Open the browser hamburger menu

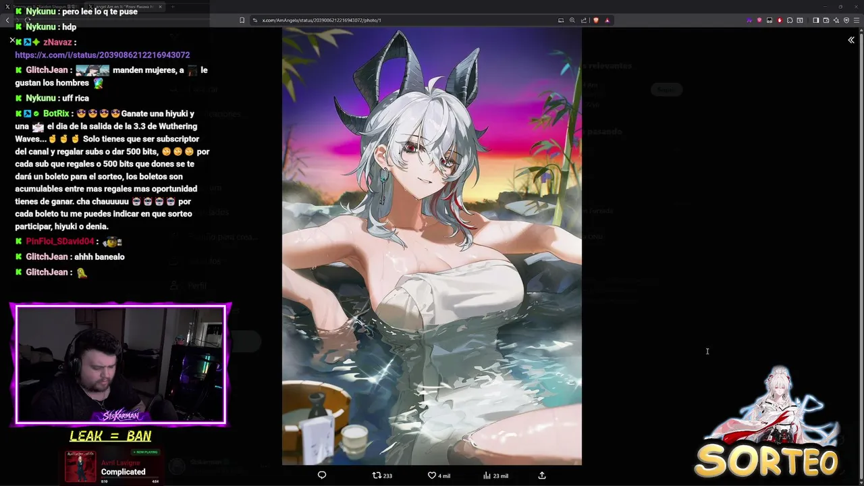857,20
